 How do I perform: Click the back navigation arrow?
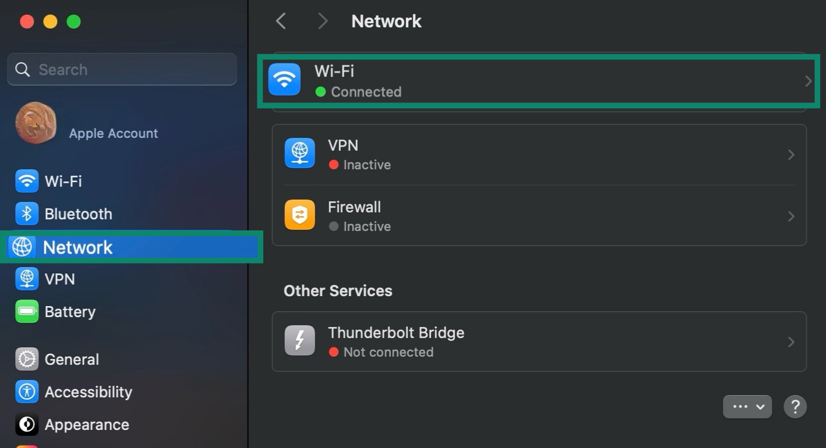pos(281,21)
